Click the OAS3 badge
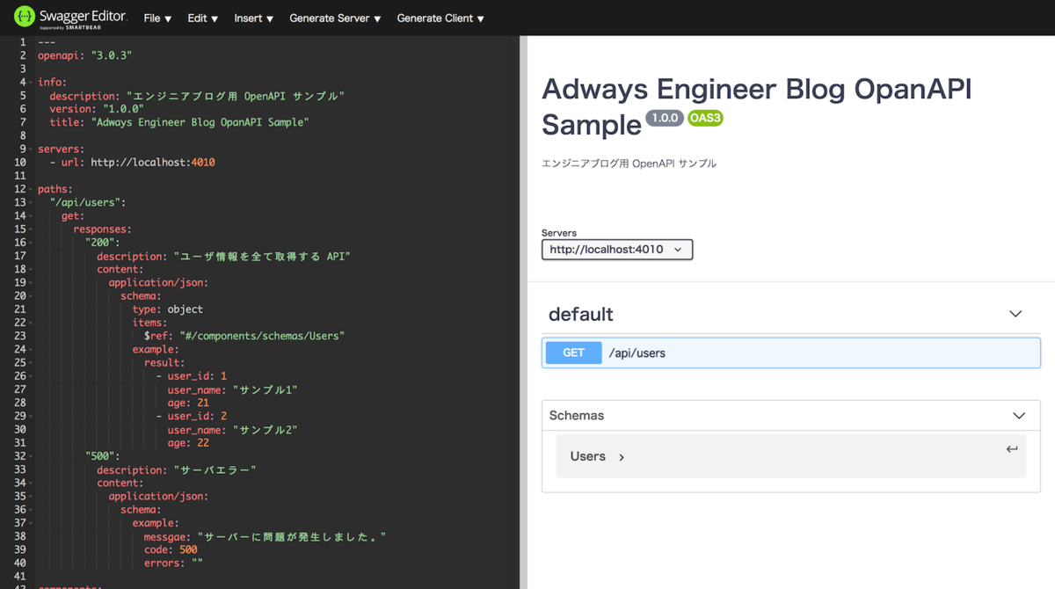Image resolution: width=1055 pixels, height=589 pixels. (x=705, y=118)
